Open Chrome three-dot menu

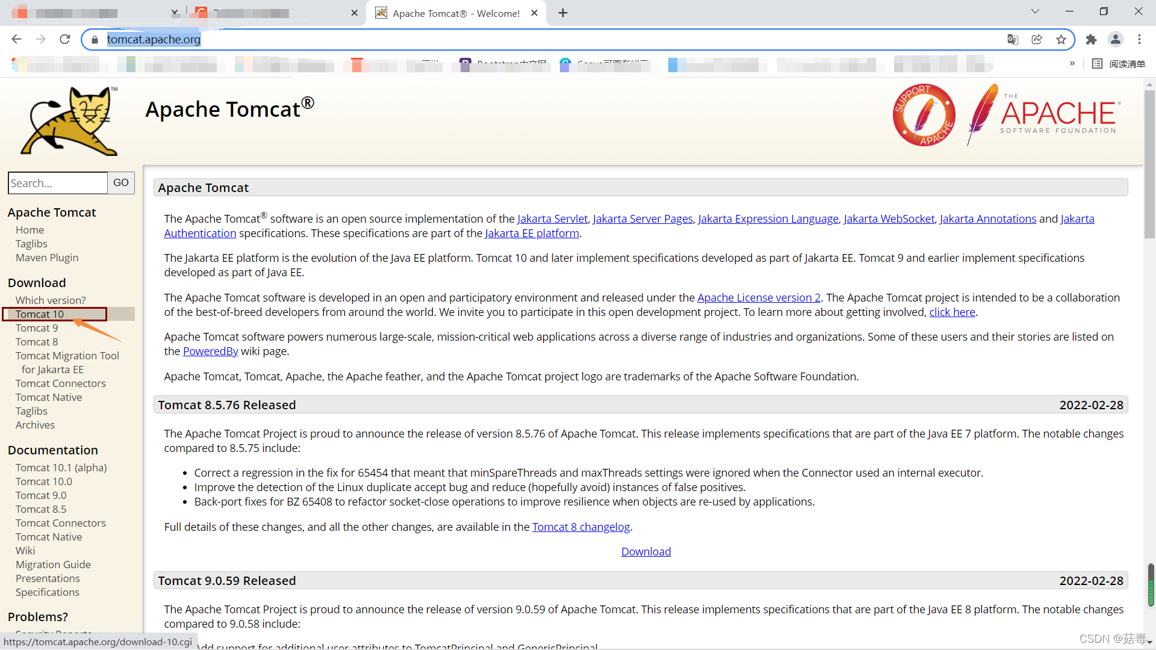pyautogui.click(x=1139, y=40)
